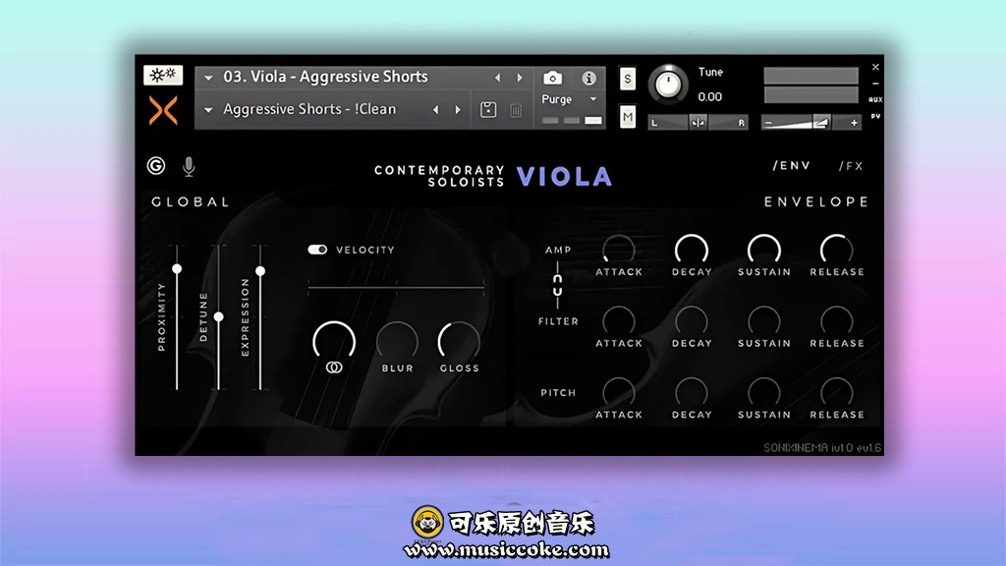The width and height of the screenshot is (1006, 566).
Task: Click the orange X Sonixinema logo
Action: (163, 110)
